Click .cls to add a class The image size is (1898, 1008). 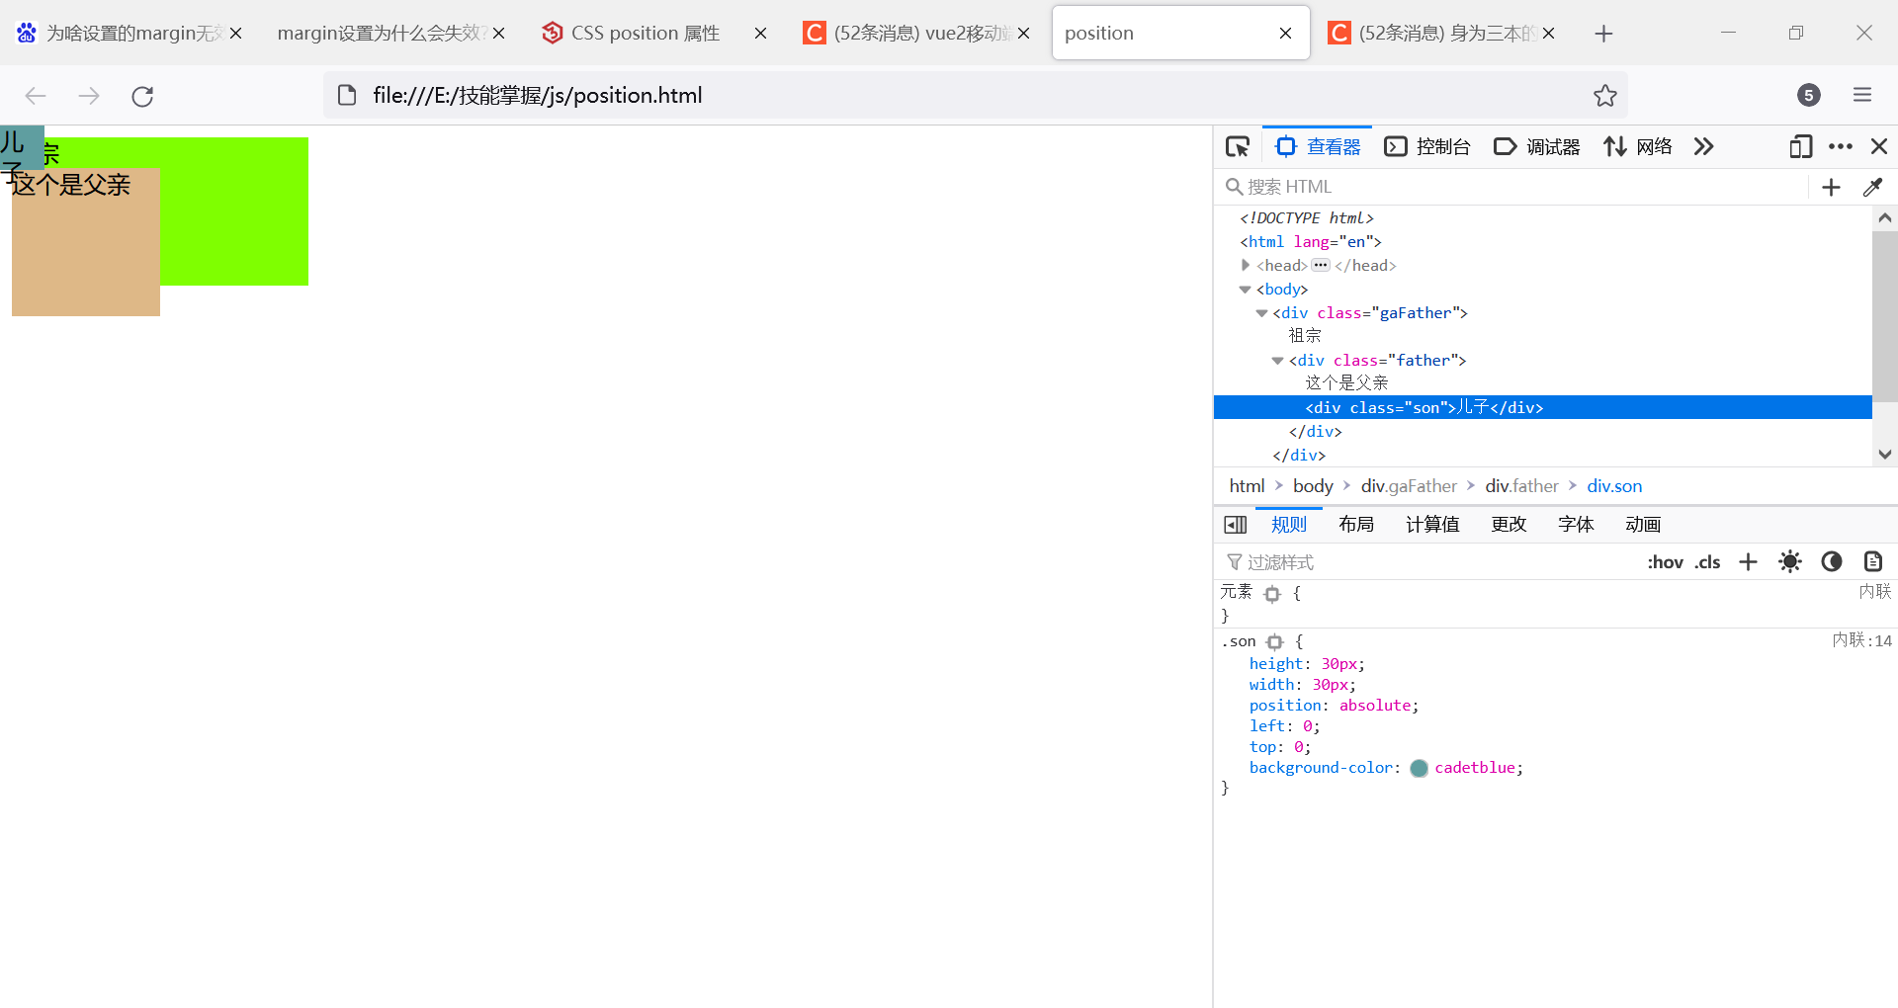tap(1707, 561)
